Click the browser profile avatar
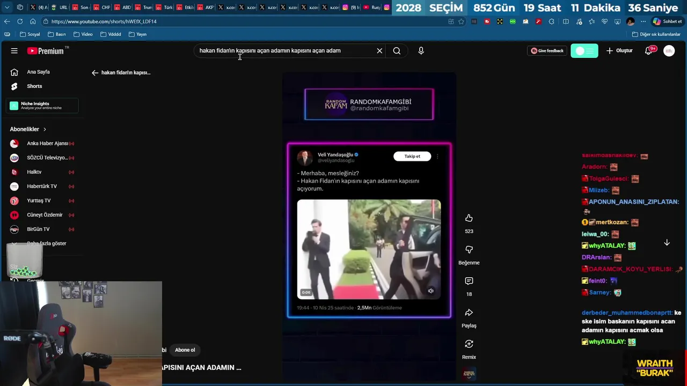Screen dimensions: 687x386 click(630, 21)
